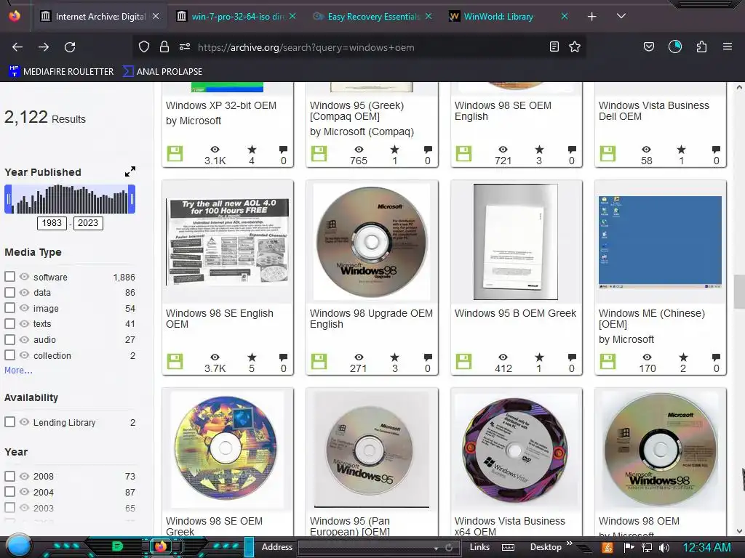Switch to win-7-pro-32-64-iso tab
This screenshot has width=745, height=558.
pos(236,17)
